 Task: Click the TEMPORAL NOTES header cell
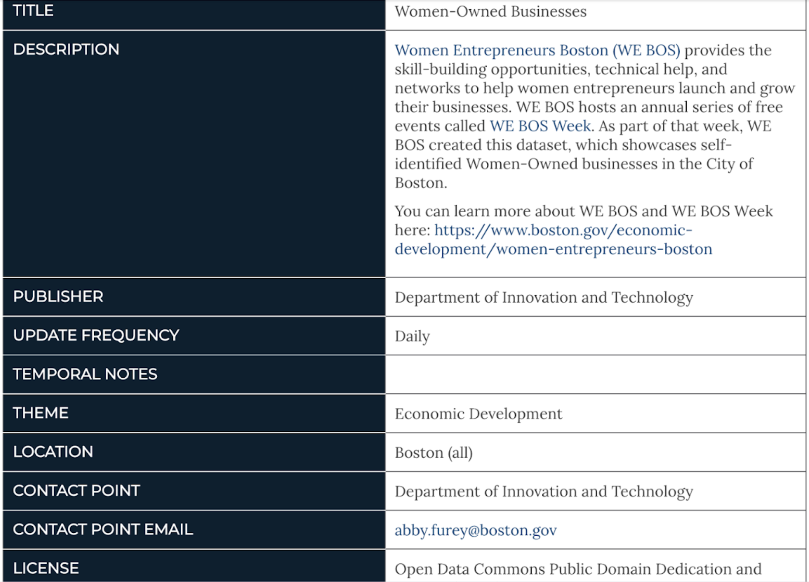click(85, 374)
